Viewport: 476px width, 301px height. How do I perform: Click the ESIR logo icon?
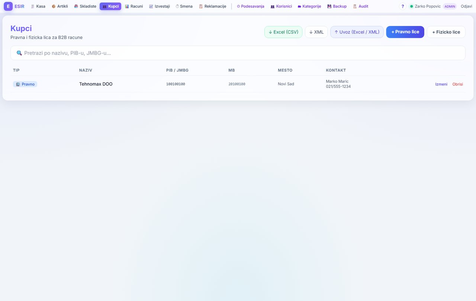pyautogui.click(x=8, y=6)
